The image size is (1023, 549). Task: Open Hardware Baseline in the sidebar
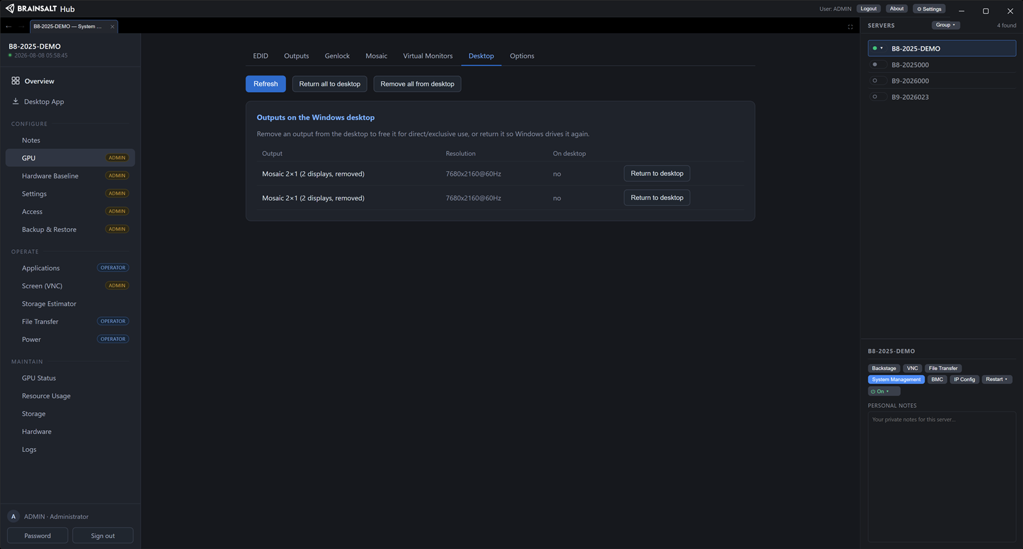tap(70, 176)
